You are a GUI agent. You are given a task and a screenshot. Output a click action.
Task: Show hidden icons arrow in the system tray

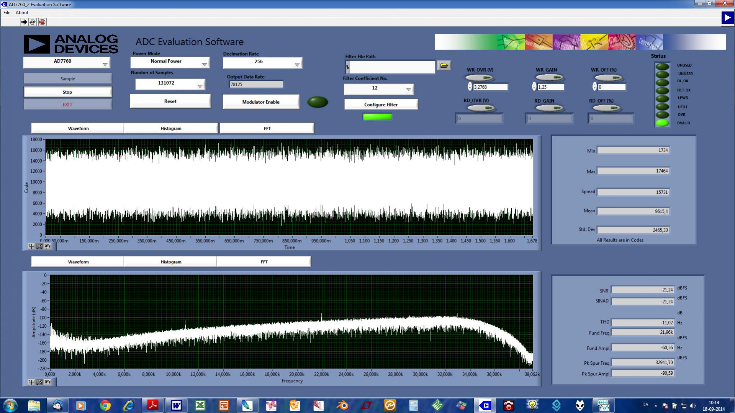[x=656, y=405]
